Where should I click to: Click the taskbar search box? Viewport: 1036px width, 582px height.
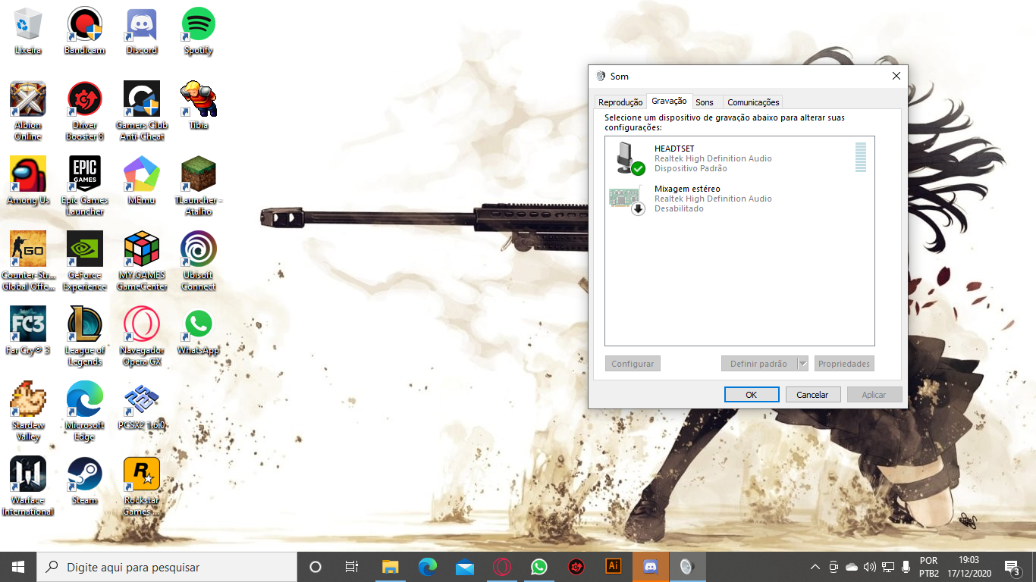pyautogui.click(x=167, y=567)
